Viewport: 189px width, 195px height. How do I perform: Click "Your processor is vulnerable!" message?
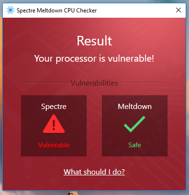(x=94, y=58)
